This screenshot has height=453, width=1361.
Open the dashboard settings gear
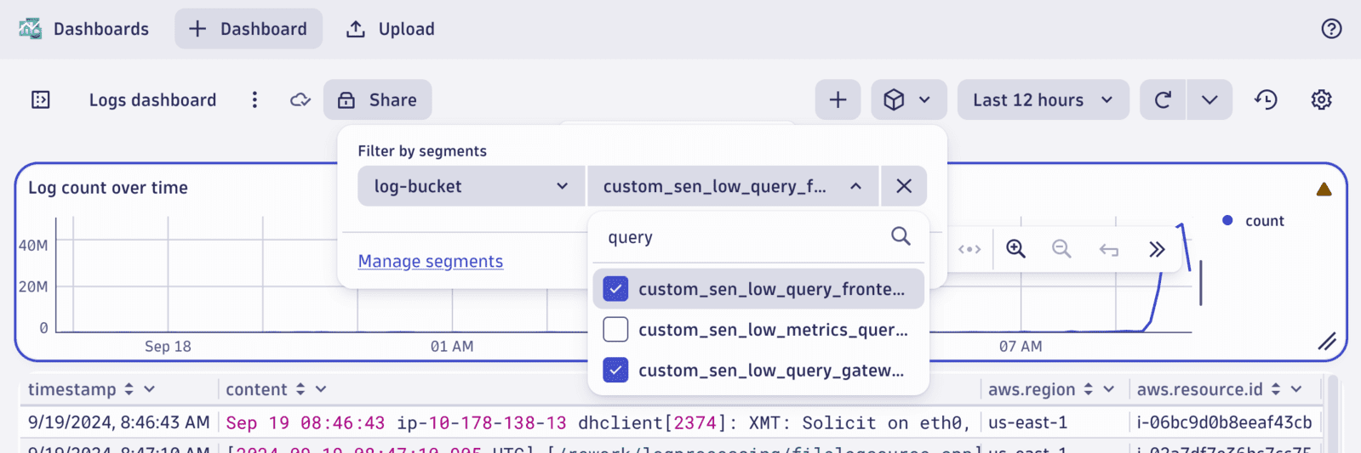click(1321, 100)
